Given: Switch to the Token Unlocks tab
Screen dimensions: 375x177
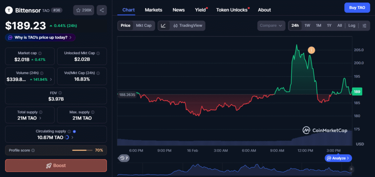Looking at the screenshot, I should (232, 10).
